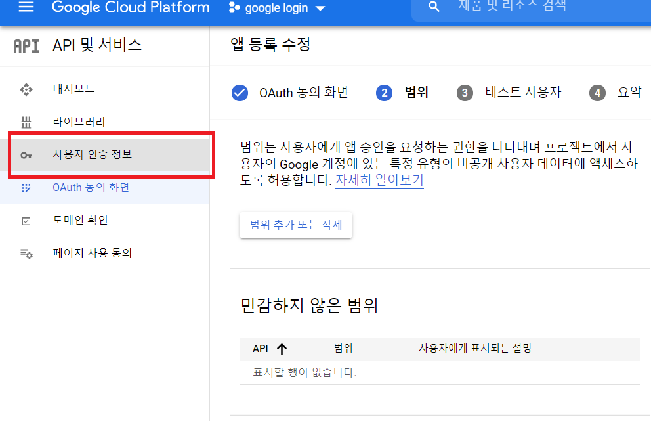This screenshot has height=421, width=651.
Task: Open the hamburger navigation menu
Action: coord(26,7)
